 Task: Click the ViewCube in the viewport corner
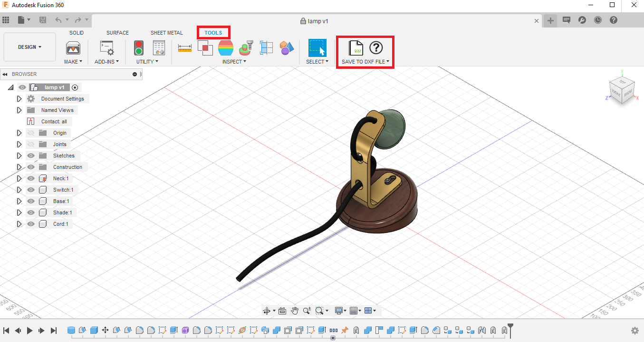(622, 90)
